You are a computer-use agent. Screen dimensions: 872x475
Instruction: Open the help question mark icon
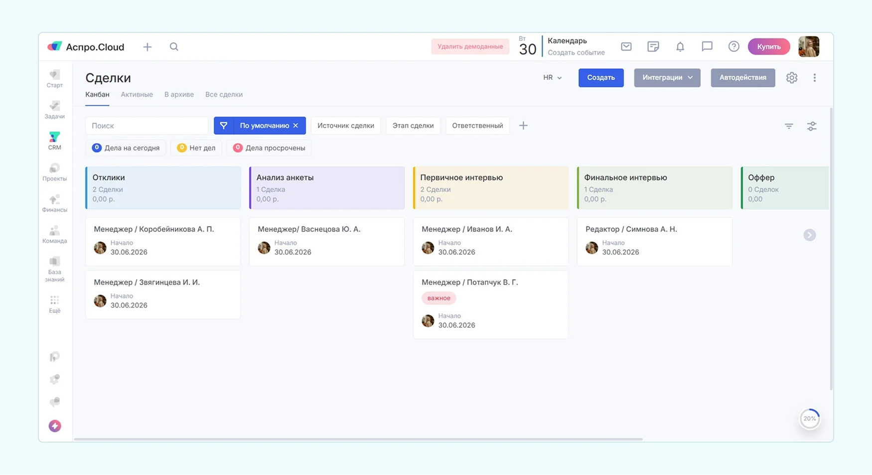click(x=733, y=46)
